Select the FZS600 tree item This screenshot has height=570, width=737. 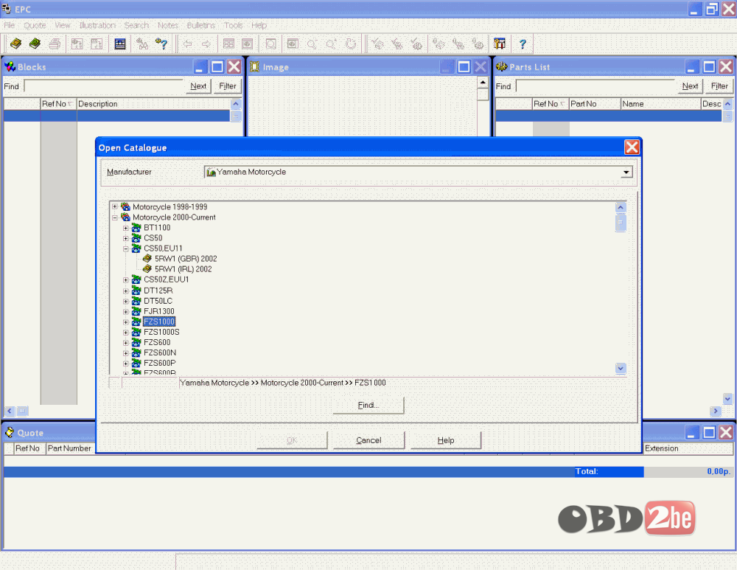pyautogui.click(x=157, y=342)
